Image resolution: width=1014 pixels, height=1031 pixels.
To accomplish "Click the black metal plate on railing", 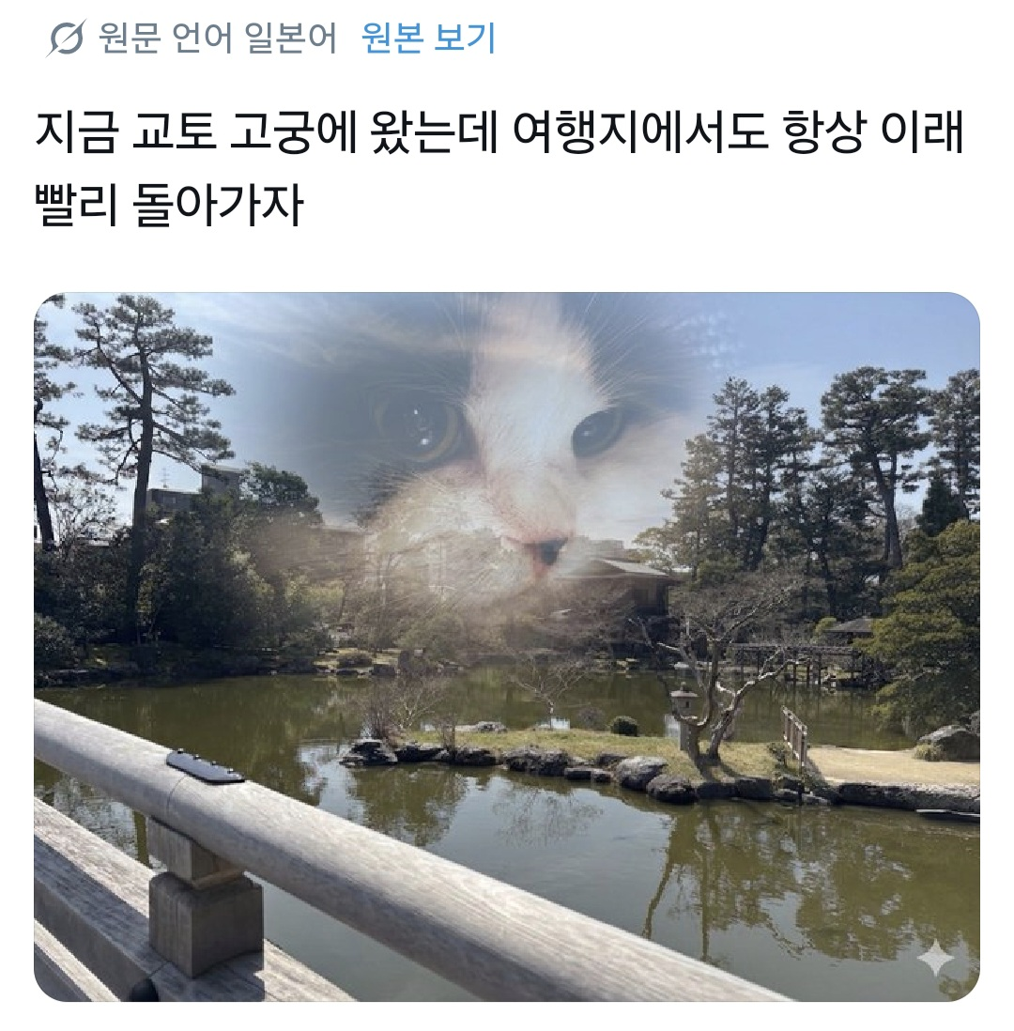I will [x=206, y=766].
